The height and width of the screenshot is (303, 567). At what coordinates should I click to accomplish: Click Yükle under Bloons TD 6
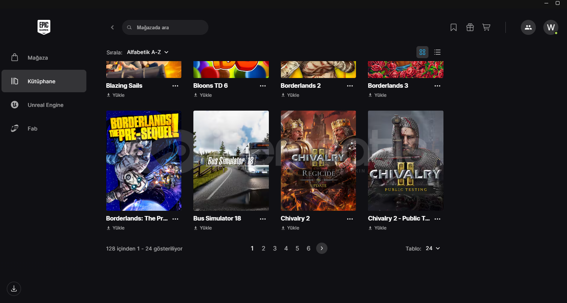[203, 95]
